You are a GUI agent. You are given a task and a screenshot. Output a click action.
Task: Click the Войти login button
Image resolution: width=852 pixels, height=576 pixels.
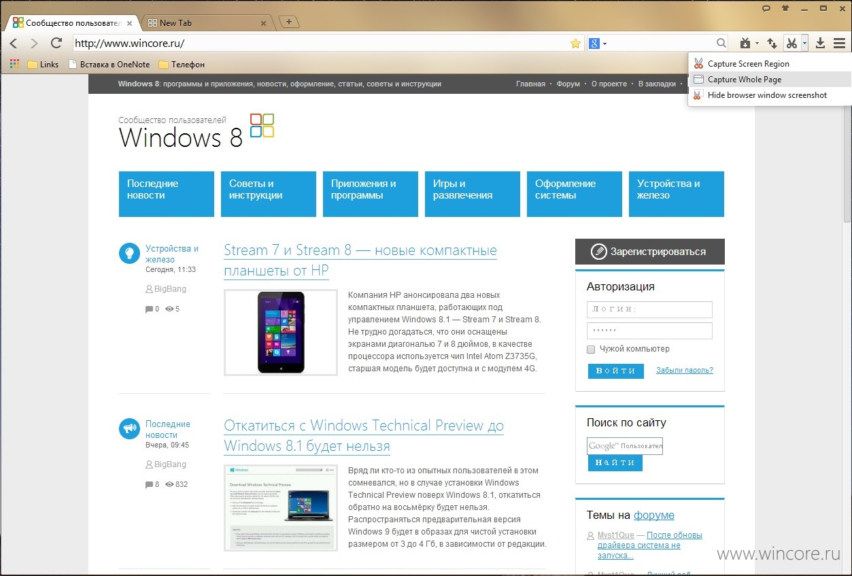click(615, 371)
